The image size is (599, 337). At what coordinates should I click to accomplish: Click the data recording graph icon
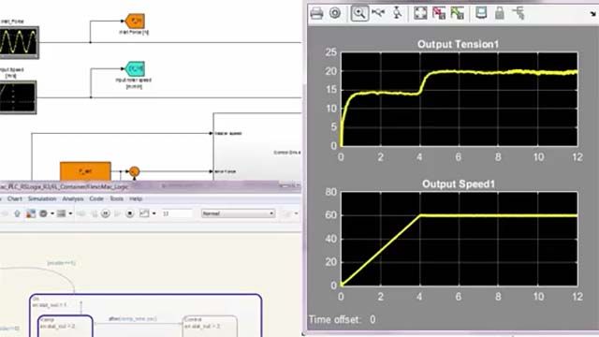(144, 213)
